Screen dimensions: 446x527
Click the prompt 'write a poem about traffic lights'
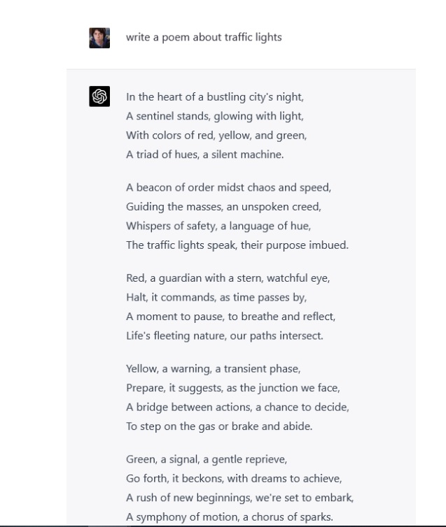tap(204, 37)
